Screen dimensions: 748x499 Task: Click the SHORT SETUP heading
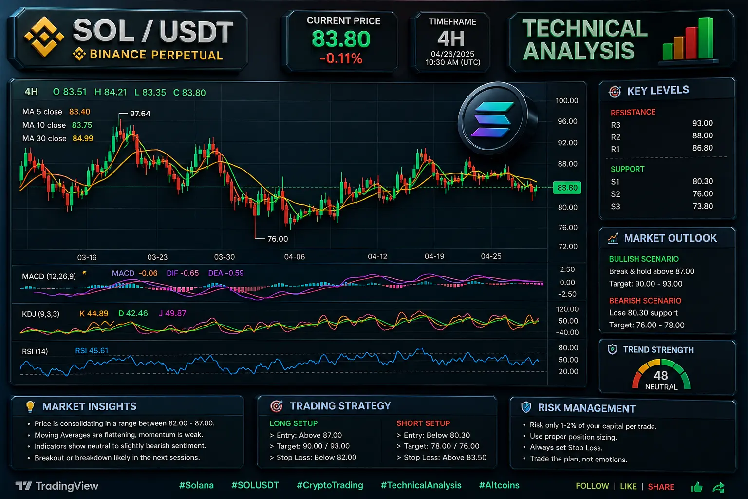pos(423,423)
